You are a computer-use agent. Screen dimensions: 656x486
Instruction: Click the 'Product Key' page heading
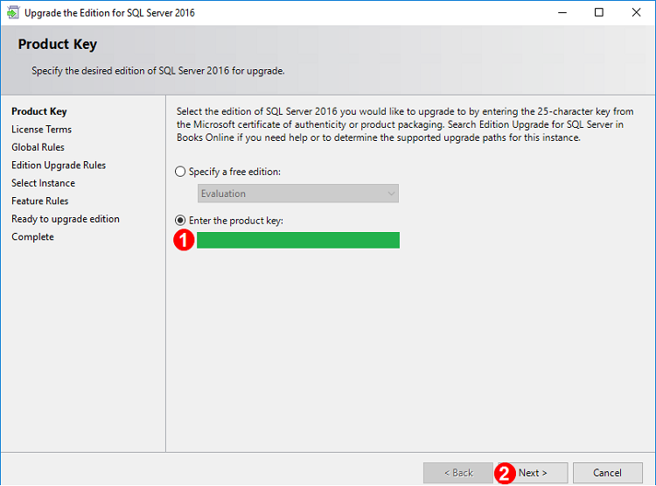click(58, 45)
